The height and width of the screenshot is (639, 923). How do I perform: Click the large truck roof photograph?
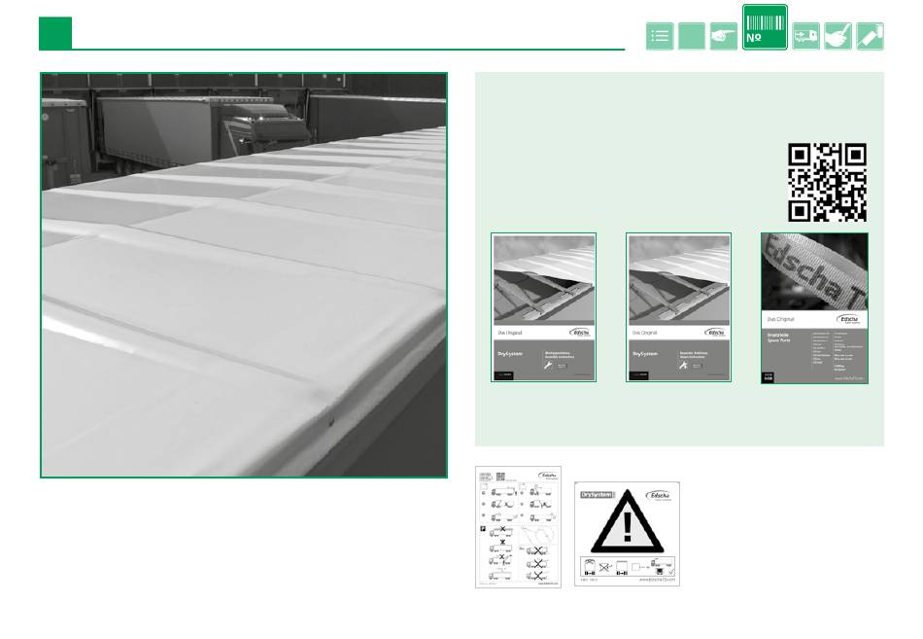click(x=244, y=274)
